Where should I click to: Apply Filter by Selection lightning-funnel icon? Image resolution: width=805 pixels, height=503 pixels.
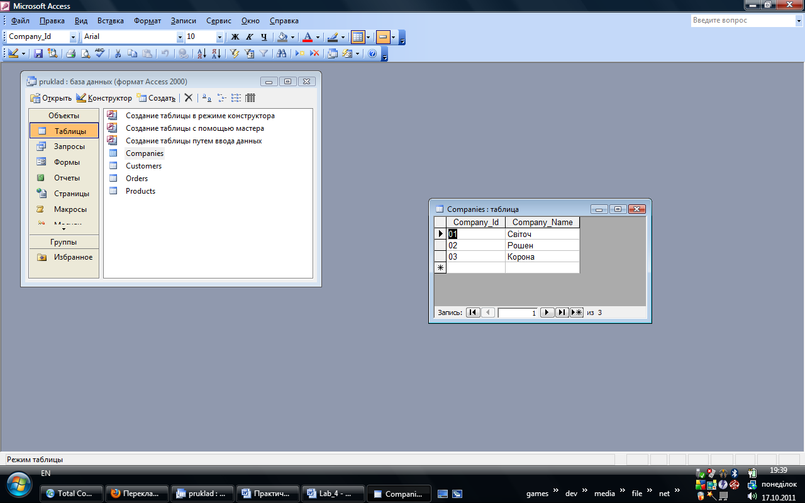pyautogui.click(x=235, y=54)
